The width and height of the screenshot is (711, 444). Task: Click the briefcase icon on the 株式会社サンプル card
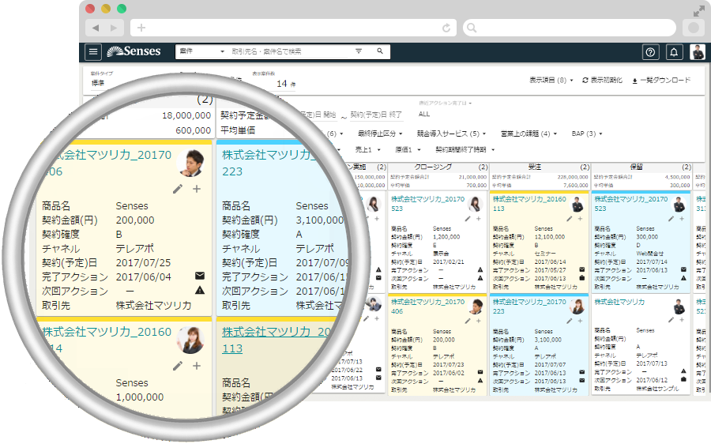point(683,379)
